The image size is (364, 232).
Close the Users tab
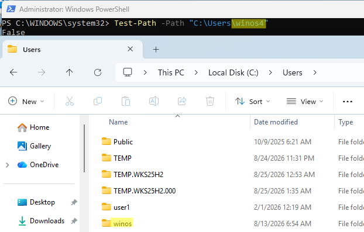131,49
